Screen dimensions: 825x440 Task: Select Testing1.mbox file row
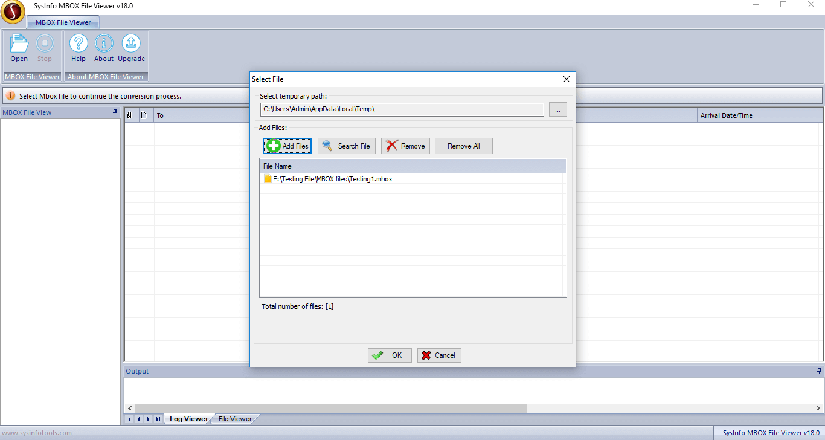pos(411,179)
